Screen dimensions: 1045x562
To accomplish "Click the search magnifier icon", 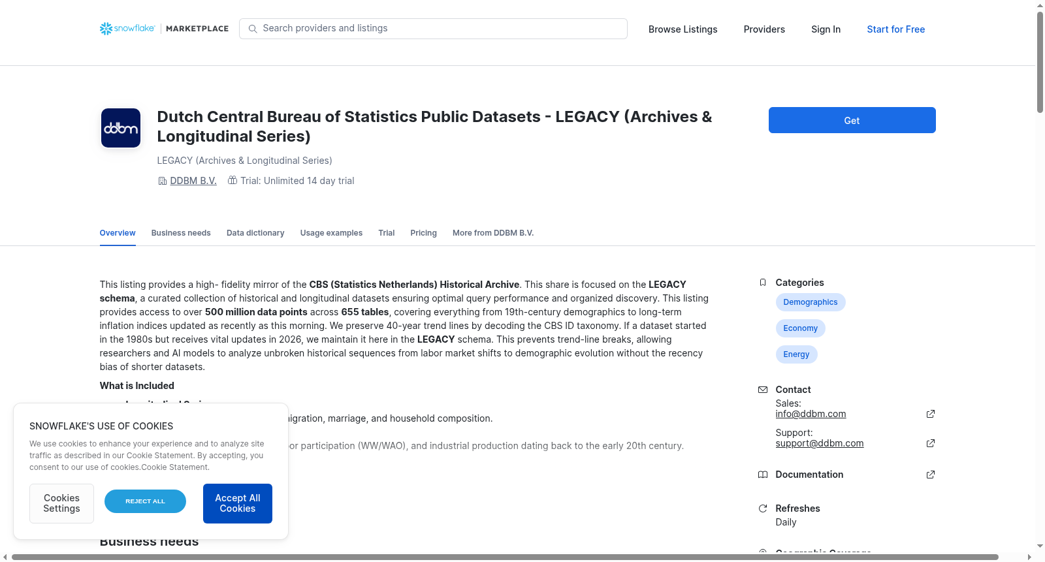I will point(253,29).
